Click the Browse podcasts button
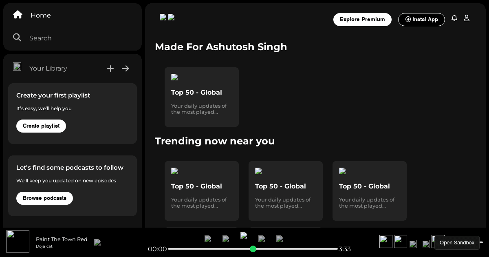Image resolution: width=489 pixels, height=257 pixels. 44,198
